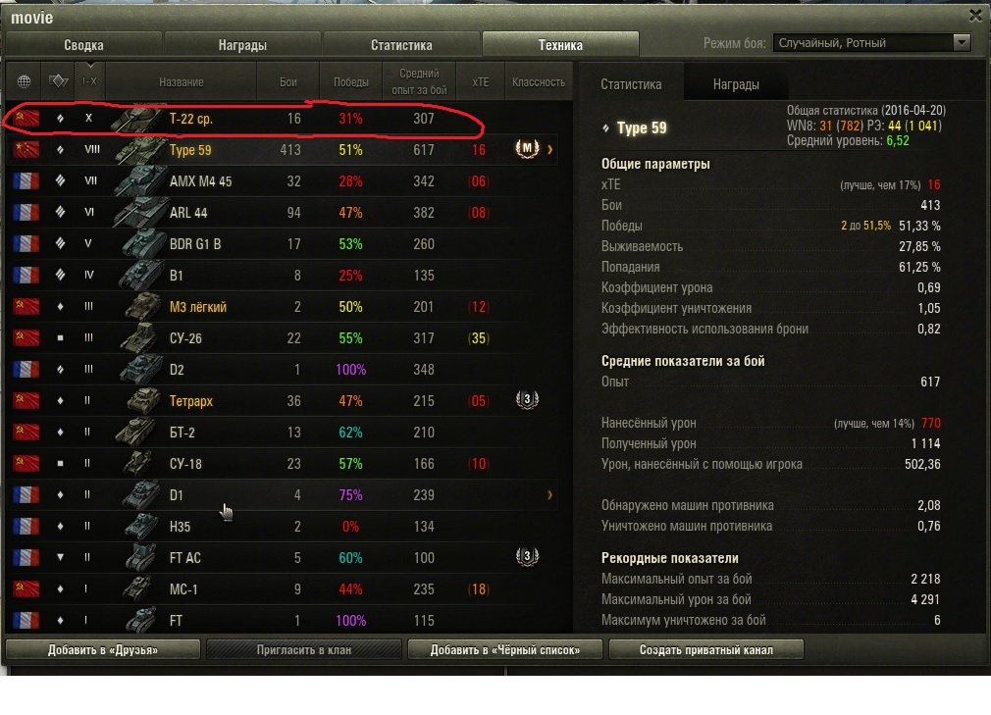
Task: Sort vehicles by nation globe icon
Action: [24, 81]
